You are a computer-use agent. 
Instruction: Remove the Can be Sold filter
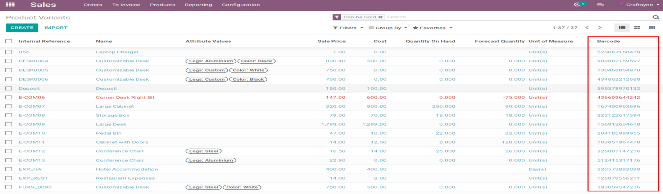tap(380, 17)
